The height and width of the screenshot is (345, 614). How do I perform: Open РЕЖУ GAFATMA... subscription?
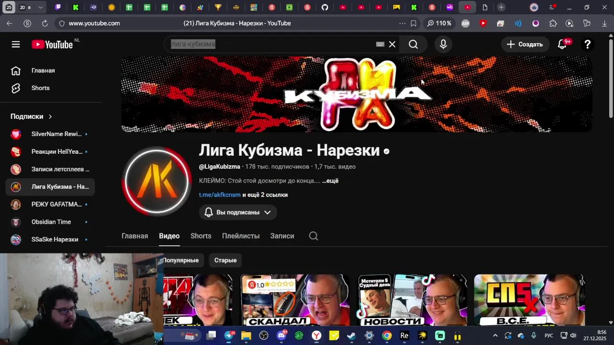tap(51, 204)
